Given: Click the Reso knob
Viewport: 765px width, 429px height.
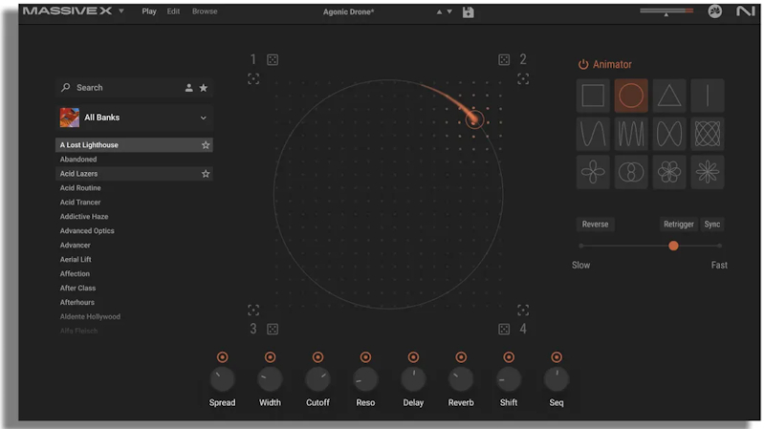Looking at the screenshot, I should coord(365,379).
